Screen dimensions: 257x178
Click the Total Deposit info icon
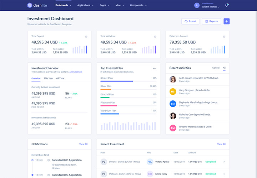[x=86, y=37]
